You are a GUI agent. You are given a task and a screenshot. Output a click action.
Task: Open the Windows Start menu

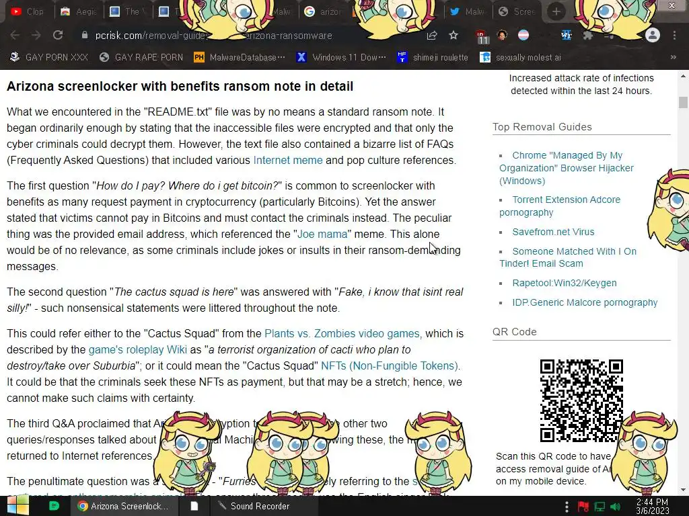(17, 506)
